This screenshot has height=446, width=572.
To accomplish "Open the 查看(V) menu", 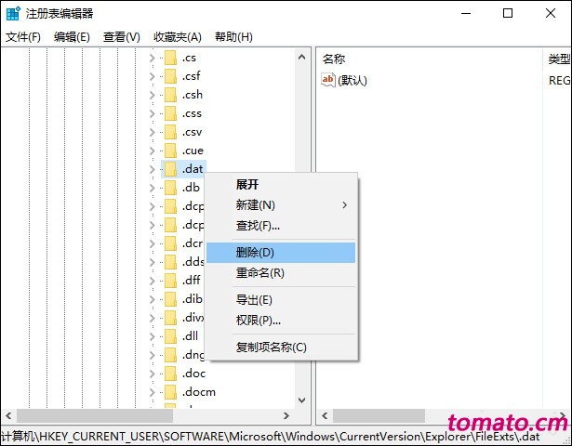I will pyautogui.click(x=122, y=37).
